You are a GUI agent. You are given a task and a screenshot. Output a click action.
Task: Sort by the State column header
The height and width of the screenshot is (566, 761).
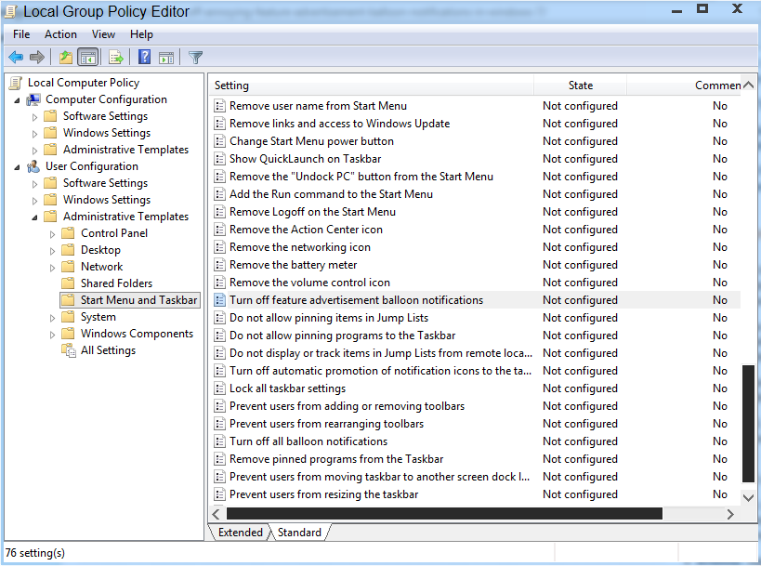click(x=581, y=86)
